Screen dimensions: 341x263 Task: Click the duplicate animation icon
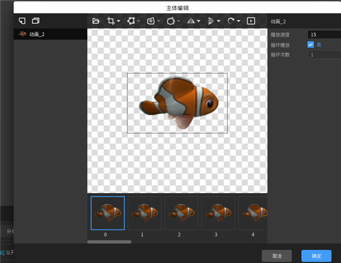[36, 21]
